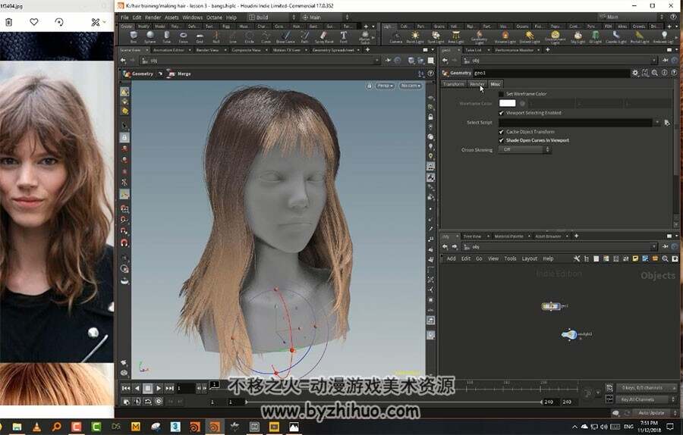
Task: Toggle Shade Open Curves In Viewport
Action: (502, 140)
